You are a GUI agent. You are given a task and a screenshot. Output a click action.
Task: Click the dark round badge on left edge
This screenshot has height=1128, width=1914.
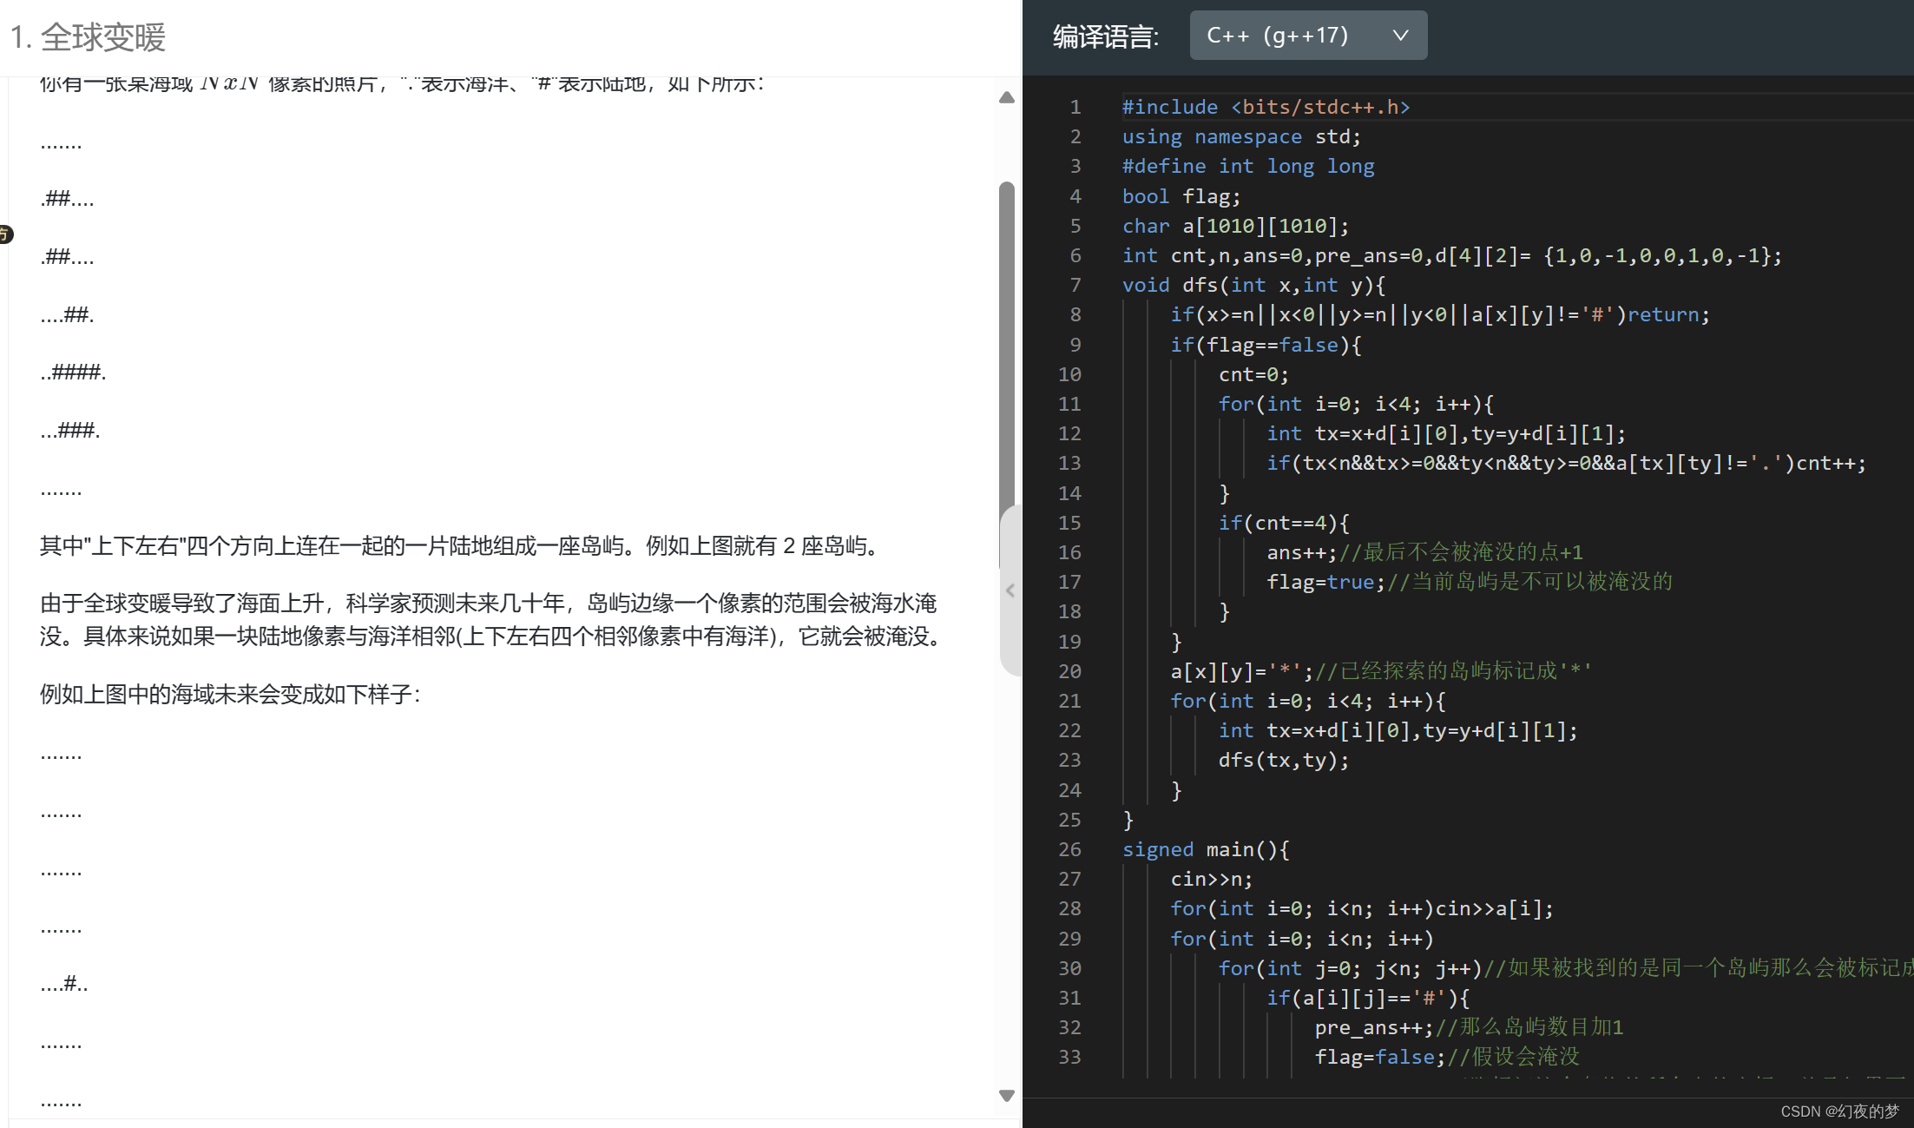tap(4, 234)
